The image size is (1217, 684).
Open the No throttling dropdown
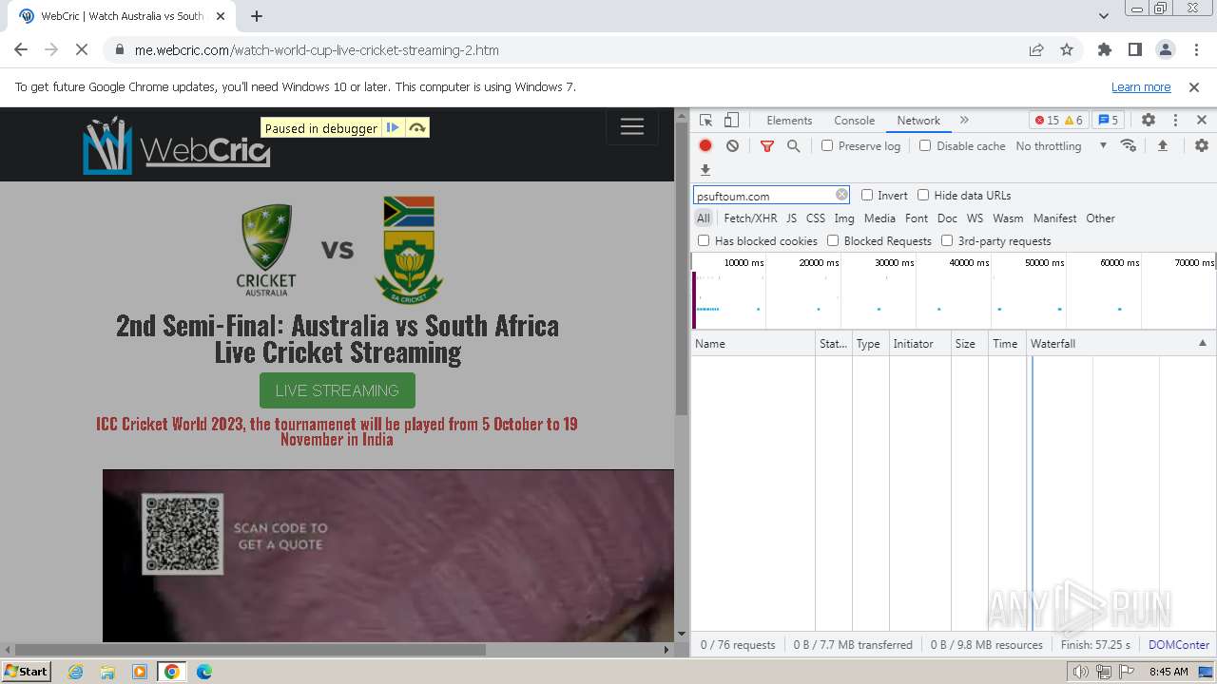pos(1061,145)
